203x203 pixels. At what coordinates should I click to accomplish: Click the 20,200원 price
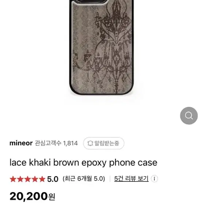tap(32, 196)
